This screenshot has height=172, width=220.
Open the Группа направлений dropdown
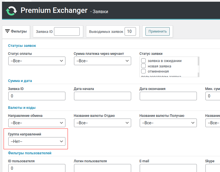[37, 141]
